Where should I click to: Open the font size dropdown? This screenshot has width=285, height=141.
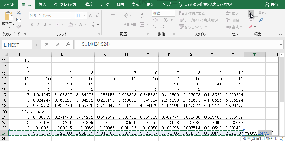[x=85, y=16]
